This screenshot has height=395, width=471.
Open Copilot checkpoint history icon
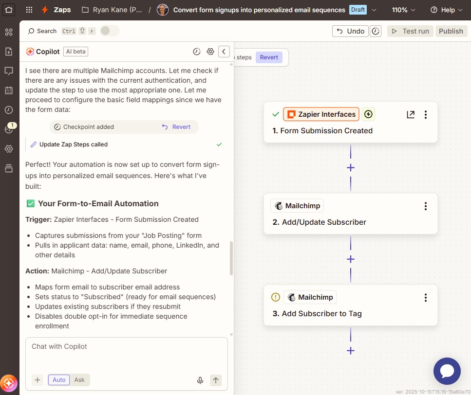(196, 52)
